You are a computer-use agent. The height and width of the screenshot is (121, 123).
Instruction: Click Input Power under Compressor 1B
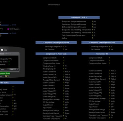pos(93,107)
